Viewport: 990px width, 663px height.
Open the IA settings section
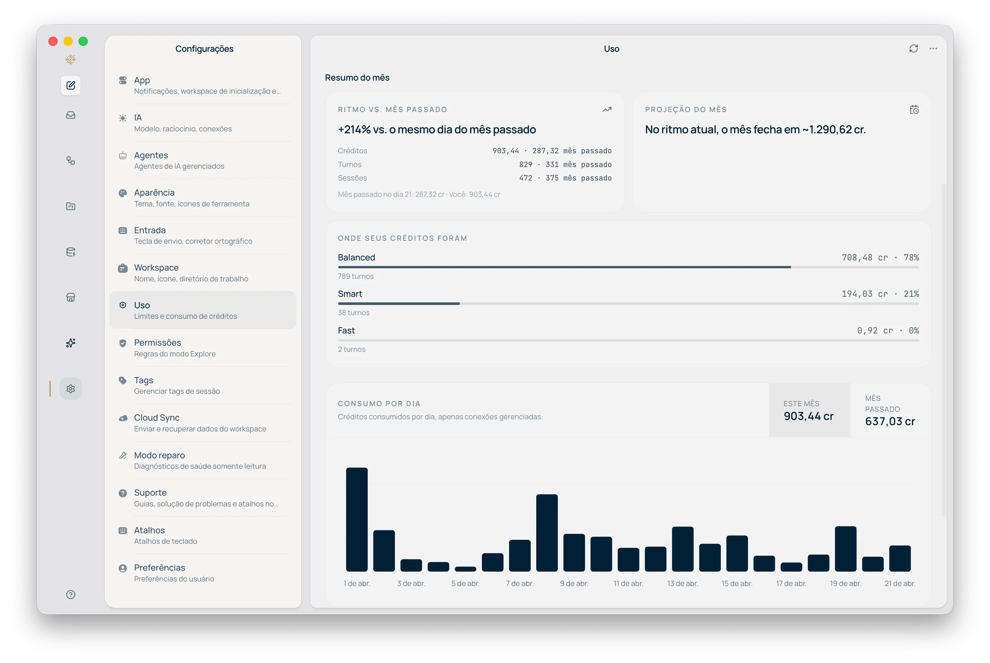pyautogui.click(x=203, y=123)
